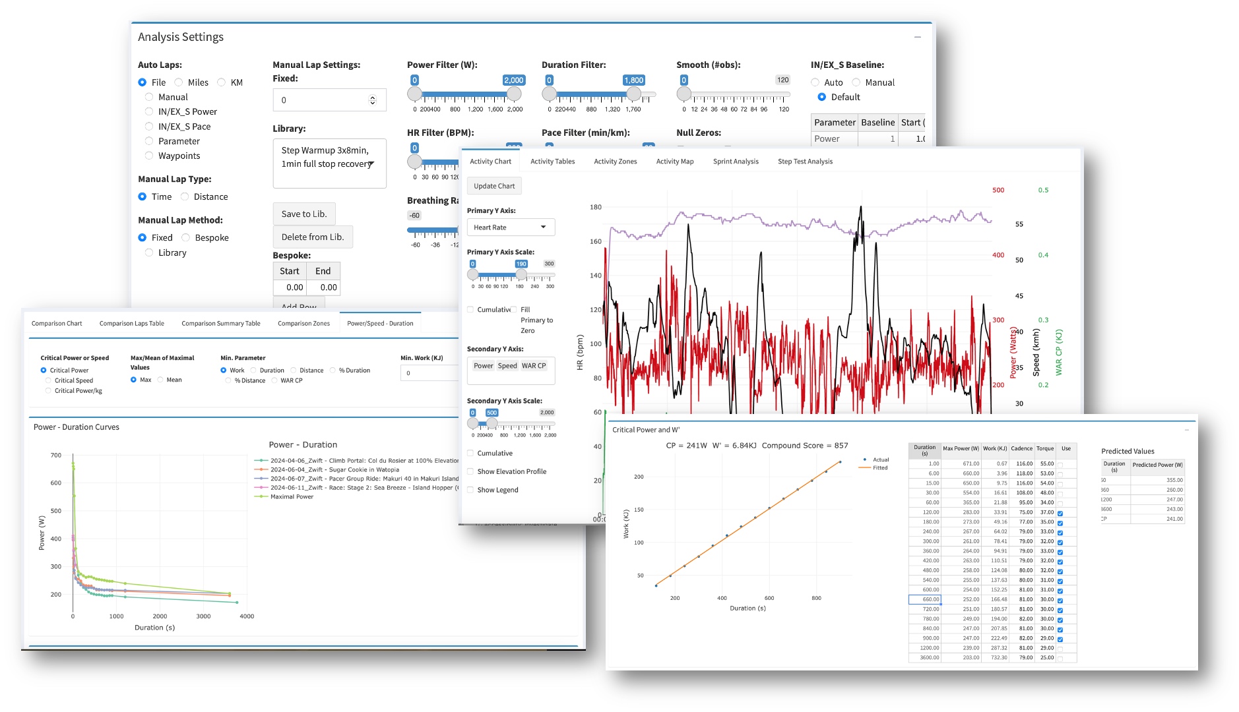
Task: Expand the Primary Y Axis Heart Rate dropdown
Action: [511, 227]
